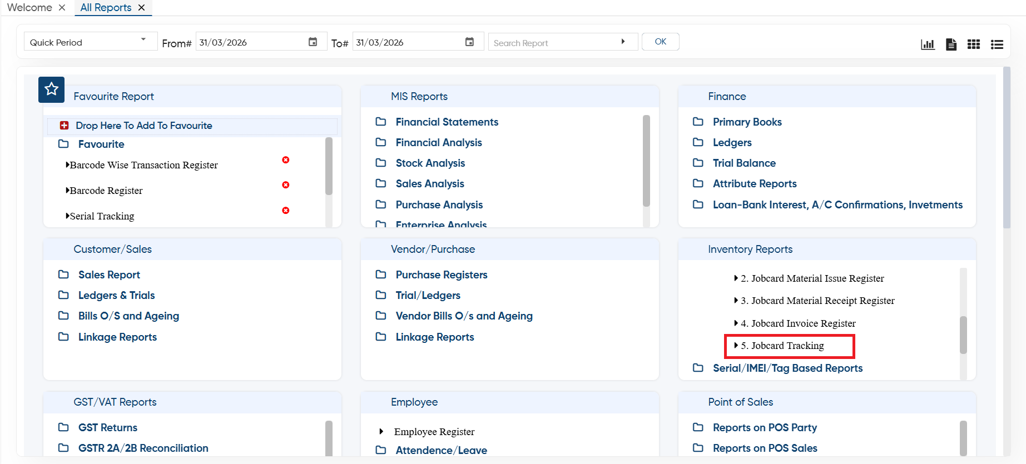Remove Barcode Register from favourites
This screenshot has width=1026, height=464.
coord(286,185)
